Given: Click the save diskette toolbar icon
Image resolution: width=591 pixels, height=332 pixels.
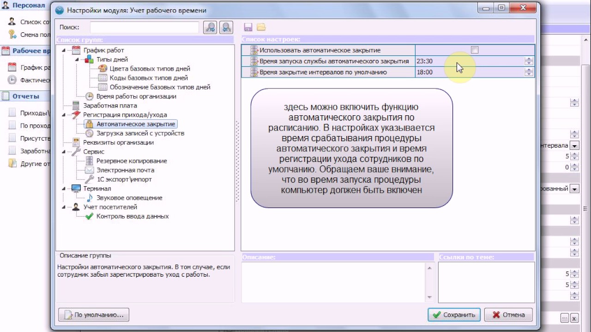Looking at the screenshot, I should (x=248, y=27).
